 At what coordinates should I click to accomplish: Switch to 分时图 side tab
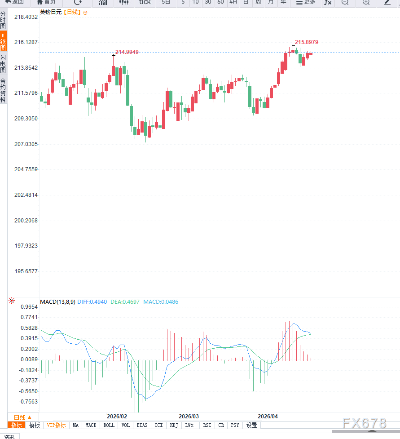click(x=3, y=20)
